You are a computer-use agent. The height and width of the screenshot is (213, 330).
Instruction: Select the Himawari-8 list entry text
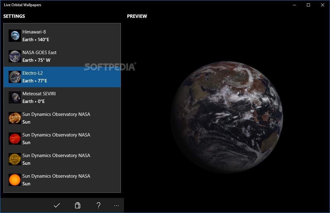pyautogui.click(x=34, y=32)
